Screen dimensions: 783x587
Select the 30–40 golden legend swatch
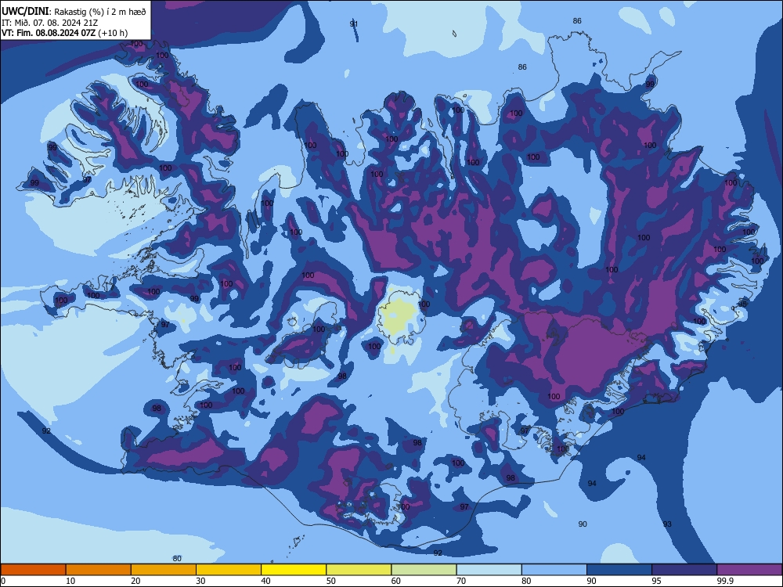coord(229,570)
